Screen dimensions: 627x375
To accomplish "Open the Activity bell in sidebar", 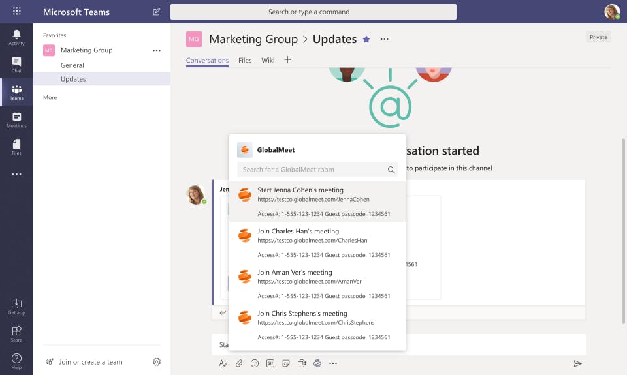I will [x=16, y=38].
